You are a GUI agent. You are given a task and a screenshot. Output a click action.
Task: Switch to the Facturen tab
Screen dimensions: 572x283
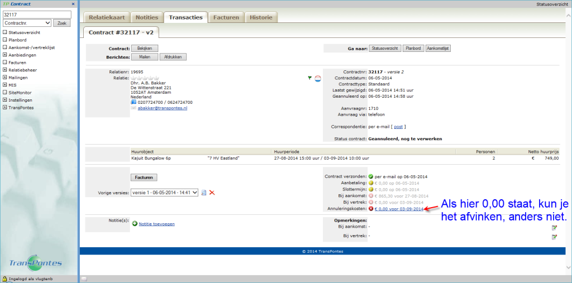point(225,17)
